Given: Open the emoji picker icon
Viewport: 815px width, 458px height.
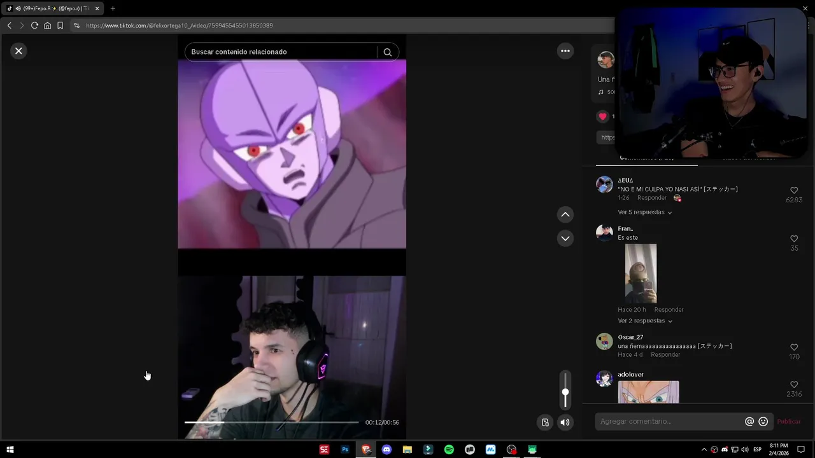Looking at the screenshot, I should (763, 422).
